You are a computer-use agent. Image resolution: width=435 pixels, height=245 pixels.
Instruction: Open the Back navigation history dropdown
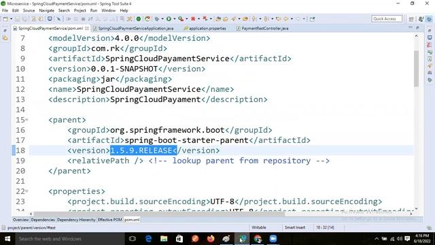point(292,19)
